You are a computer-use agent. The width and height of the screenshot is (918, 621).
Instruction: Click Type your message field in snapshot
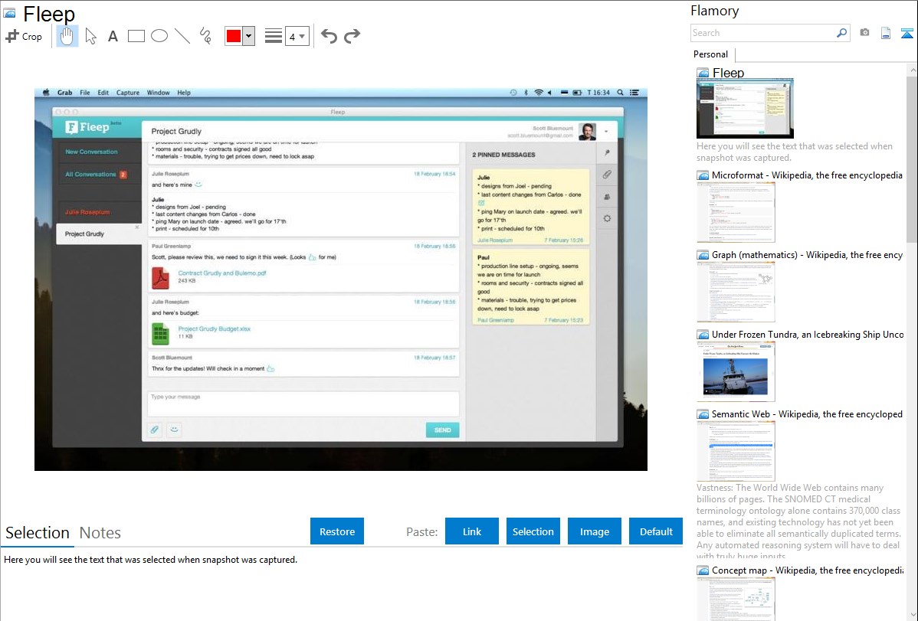303,404
